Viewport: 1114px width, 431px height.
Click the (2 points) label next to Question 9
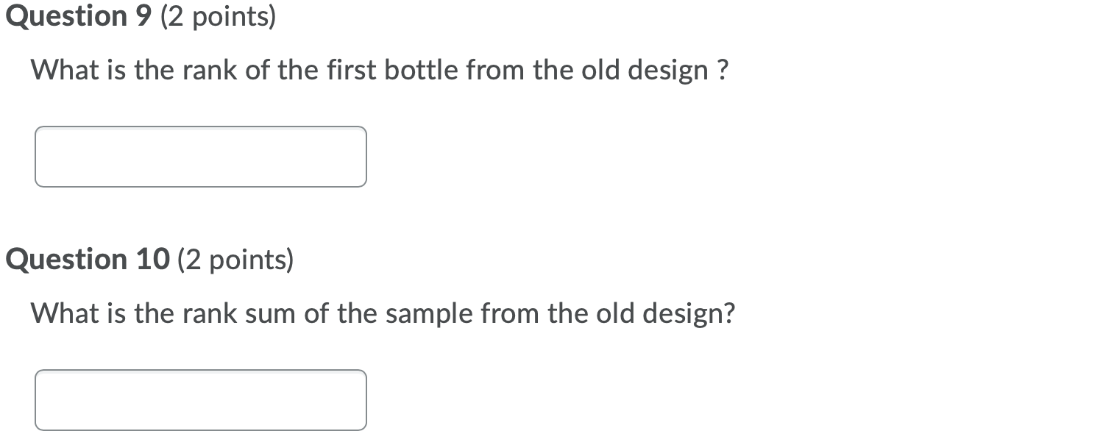219,15
